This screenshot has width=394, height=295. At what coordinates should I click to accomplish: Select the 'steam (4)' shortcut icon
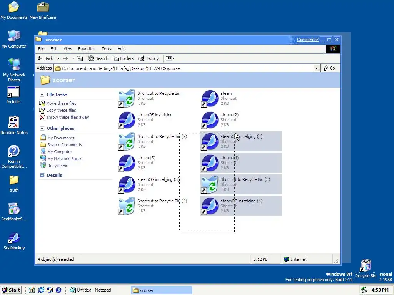pos(210,163)
